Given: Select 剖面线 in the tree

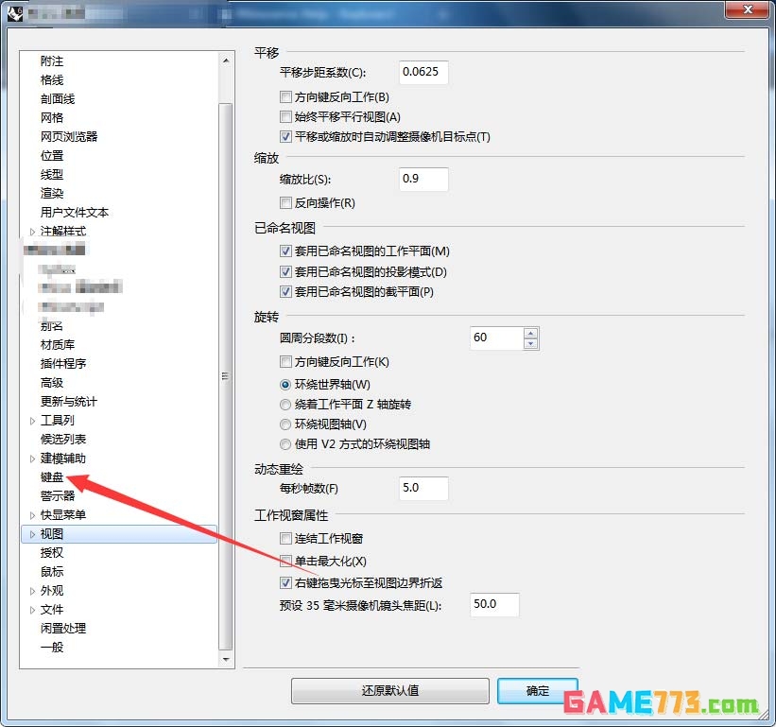Looking at the screenshot, I should tap(58, 98).
